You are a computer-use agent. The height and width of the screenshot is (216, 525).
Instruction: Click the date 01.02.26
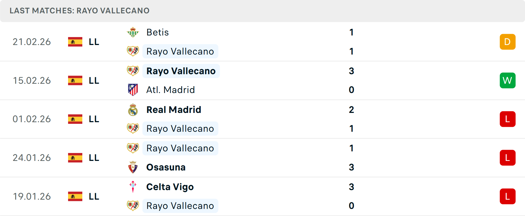pos(32,119)
